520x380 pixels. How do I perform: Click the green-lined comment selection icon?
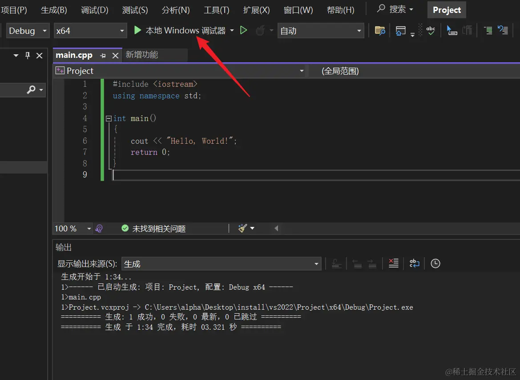click(488, 31)
